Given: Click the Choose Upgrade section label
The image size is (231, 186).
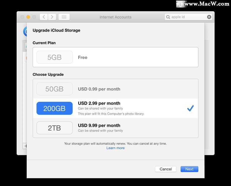Looking at the screenshot, I should tap(48, 75).
